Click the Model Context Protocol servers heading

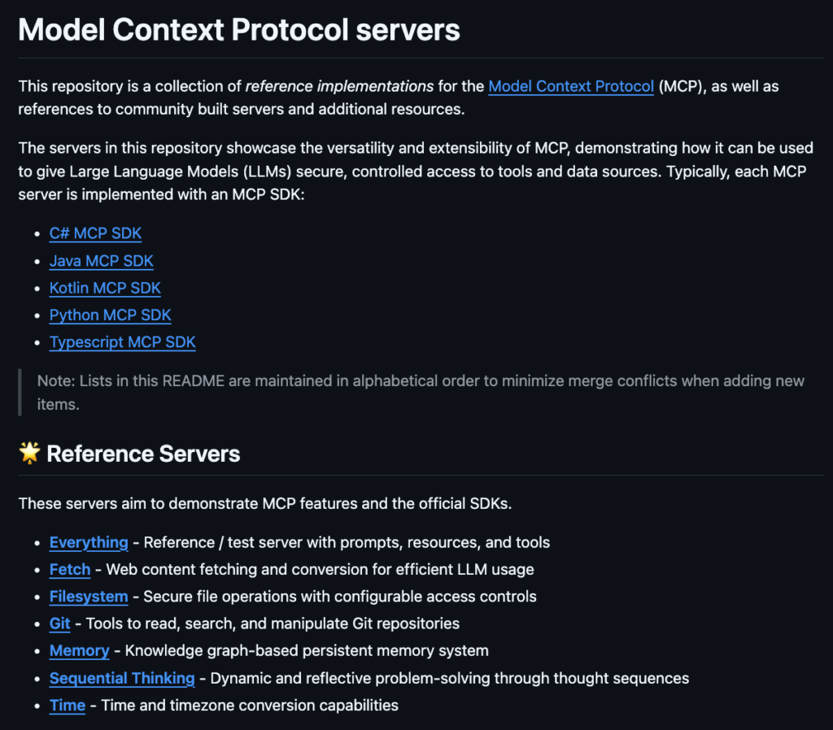tap(239, 30)
